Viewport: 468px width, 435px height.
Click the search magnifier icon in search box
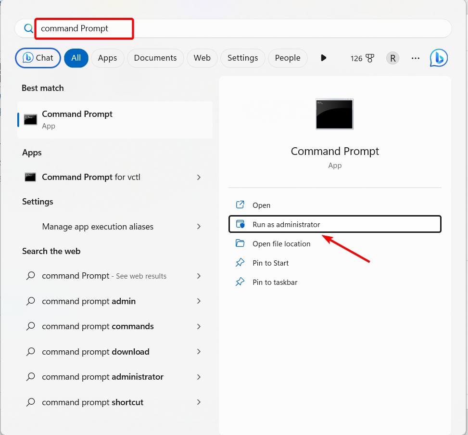click(29, 28)
